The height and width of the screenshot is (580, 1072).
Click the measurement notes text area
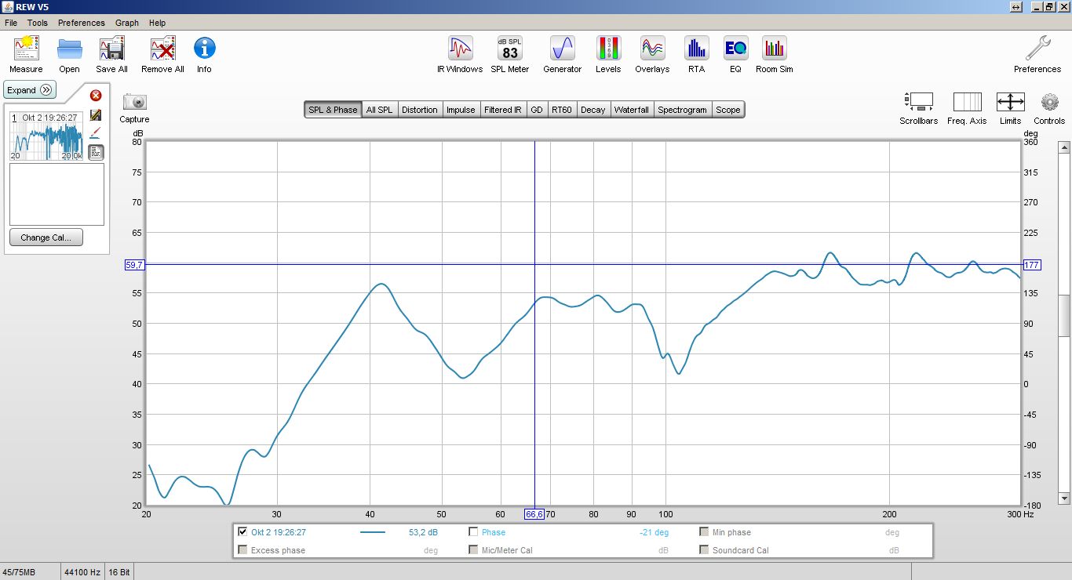(57, 194)
